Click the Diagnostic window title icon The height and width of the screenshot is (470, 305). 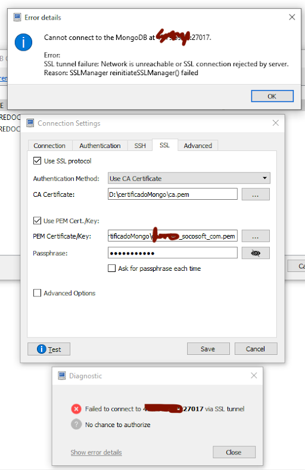(62, 376)
